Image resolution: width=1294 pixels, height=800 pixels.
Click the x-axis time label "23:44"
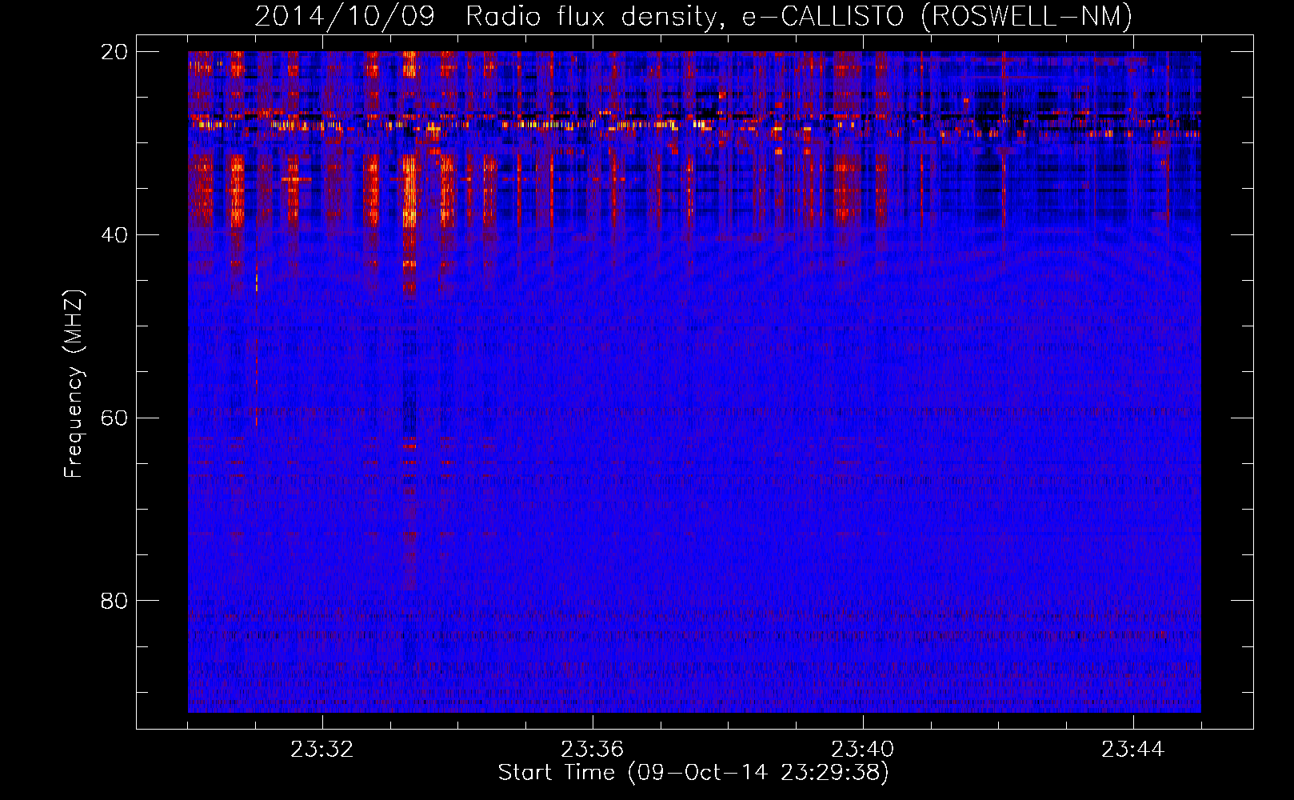click(1133, 750)
